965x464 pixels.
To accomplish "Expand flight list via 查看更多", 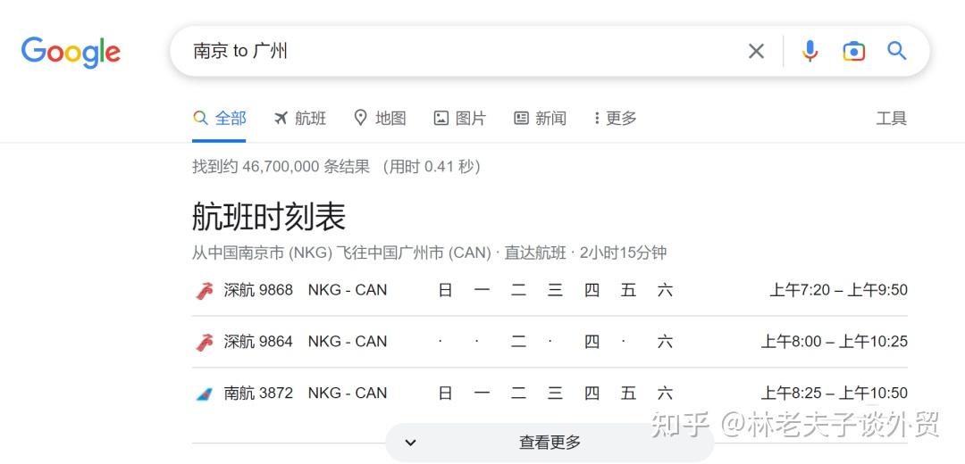I will coord(550,442).
